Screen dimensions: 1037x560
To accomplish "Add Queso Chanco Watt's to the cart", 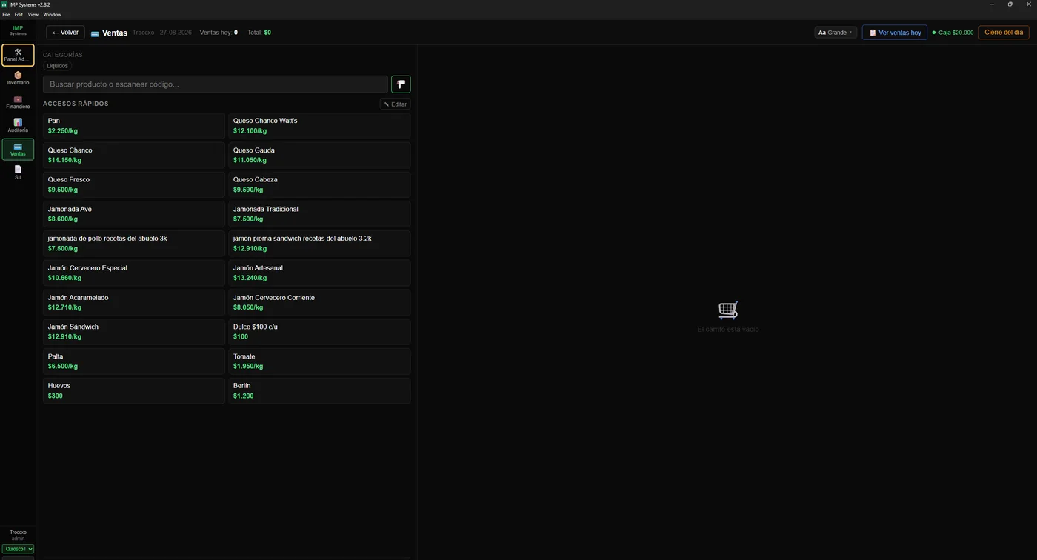I will (x=319, y=126).
